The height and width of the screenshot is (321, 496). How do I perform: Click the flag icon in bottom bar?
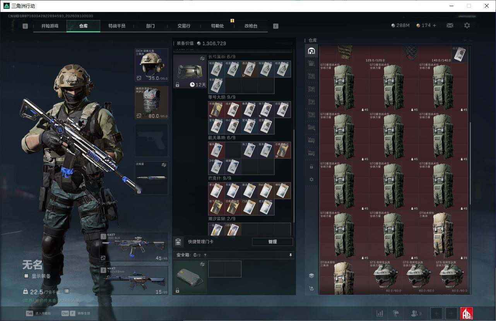(395, 313)
